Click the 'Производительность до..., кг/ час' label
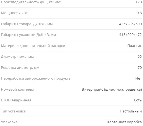This screenshot has width=143, height=126. [x=31, y=2]
